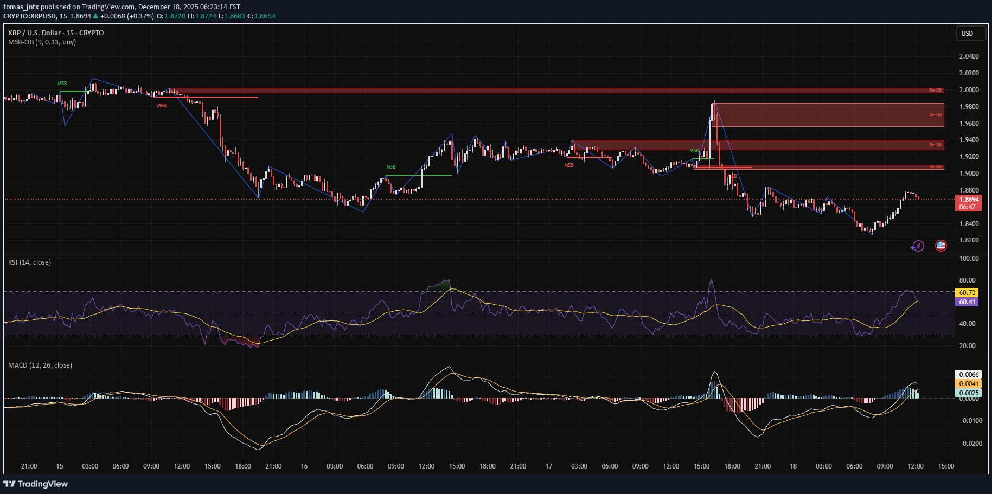This screenshot has height=494, width=992.
Task: Switch to the MACD pane
Action: (488, 412)
